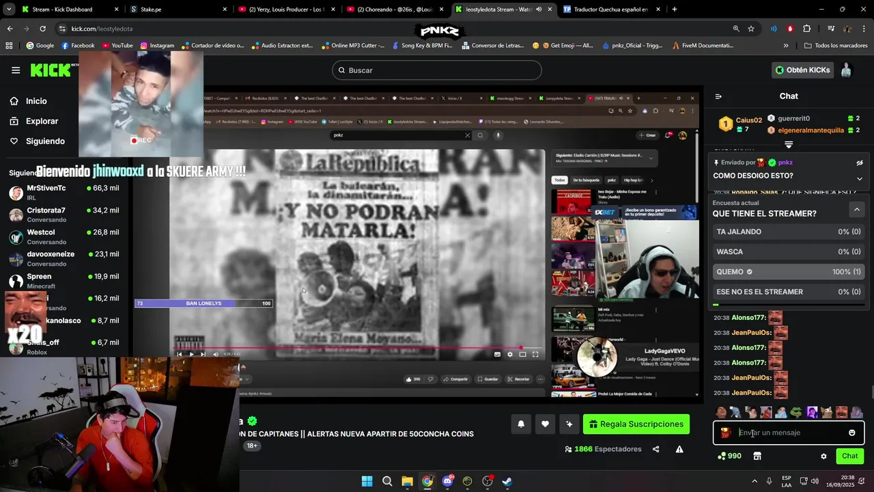Open Todos los marcadores folder
The height and width of the screenshot is (492, 874).
click(836, 46)
